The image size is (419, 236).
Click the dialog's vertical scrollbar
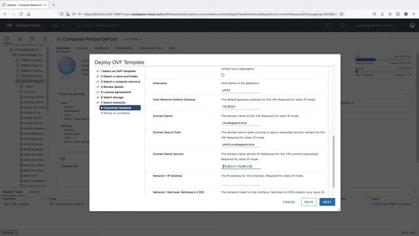(333, 162)
